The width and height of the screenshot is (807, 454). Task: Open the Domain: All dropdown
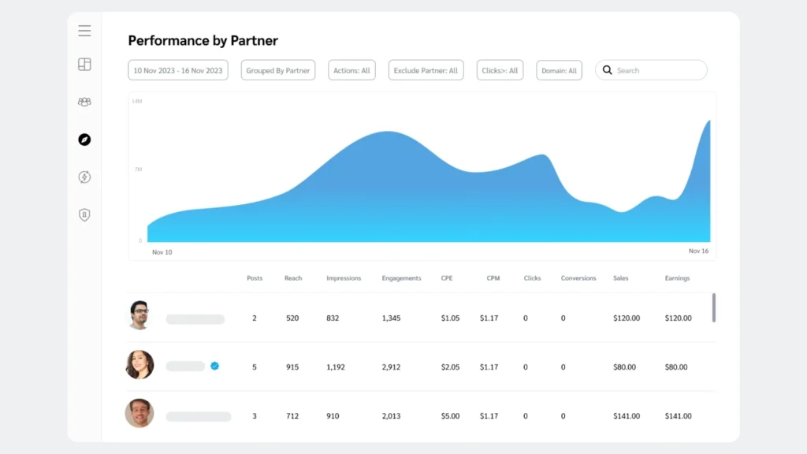pos(559,69)
